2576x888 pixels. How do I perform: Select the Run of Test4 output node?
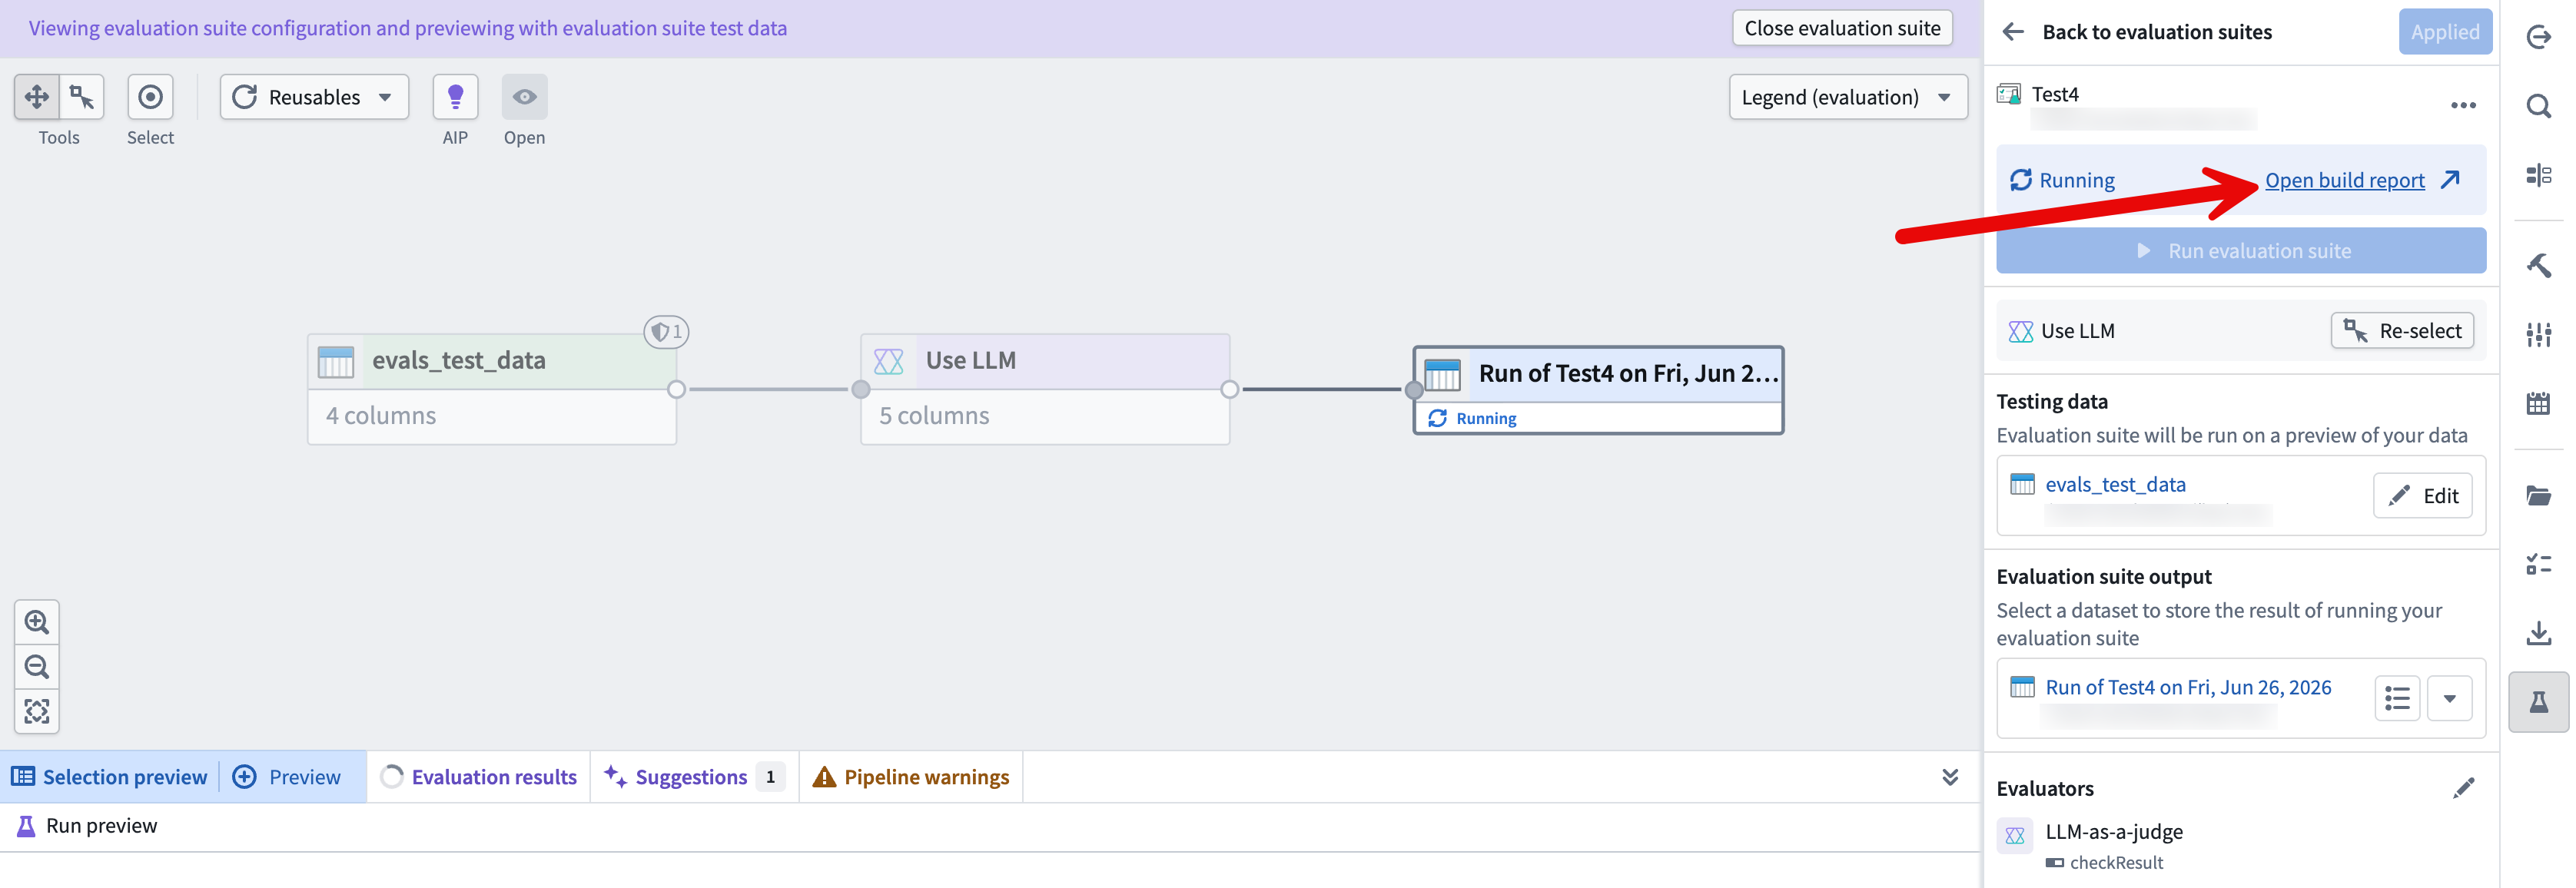click(1598, 390)
